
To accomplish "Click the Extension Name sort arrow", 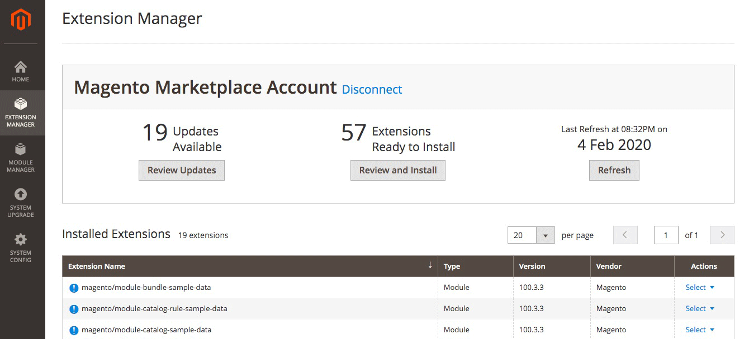I will (x=429, y=266).
